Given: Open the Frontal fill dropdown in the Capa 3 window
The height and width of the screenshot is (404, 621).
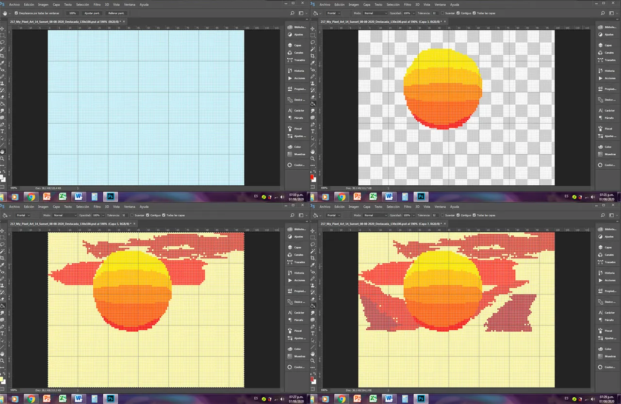Looking at the screenshot, I should [x=334, y=13].
